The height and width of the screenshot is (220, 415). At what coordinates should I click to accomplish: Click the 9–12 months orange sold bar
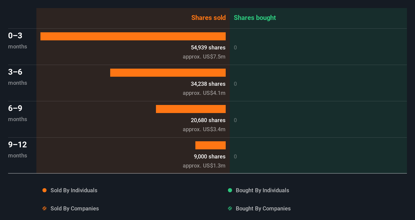tap(211, 145)
